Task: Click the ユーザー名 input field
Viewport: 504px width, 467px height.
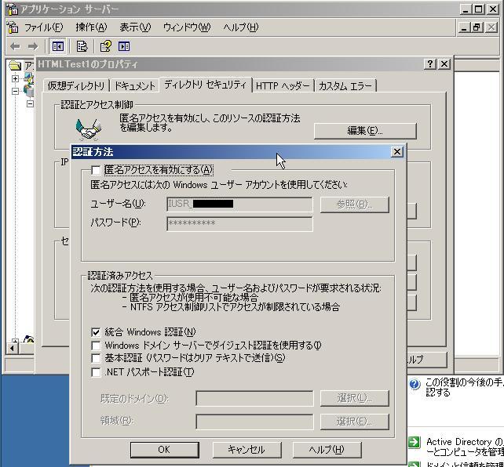Action: [239, 205]
